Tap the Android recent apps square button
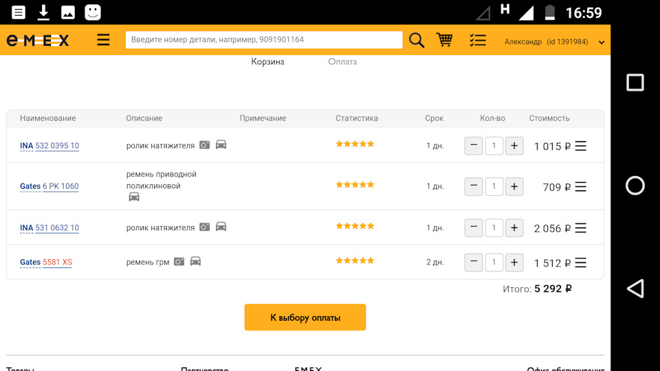The height and width of the screenshot is (371, 660). pyautogui.click(x=635, y=82)
